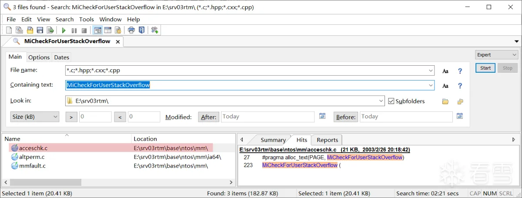Screen dimensions: 522x198
Task: Close the MiCheckForUserStackOverflow search tab
Action: click(x=117, y=41)
